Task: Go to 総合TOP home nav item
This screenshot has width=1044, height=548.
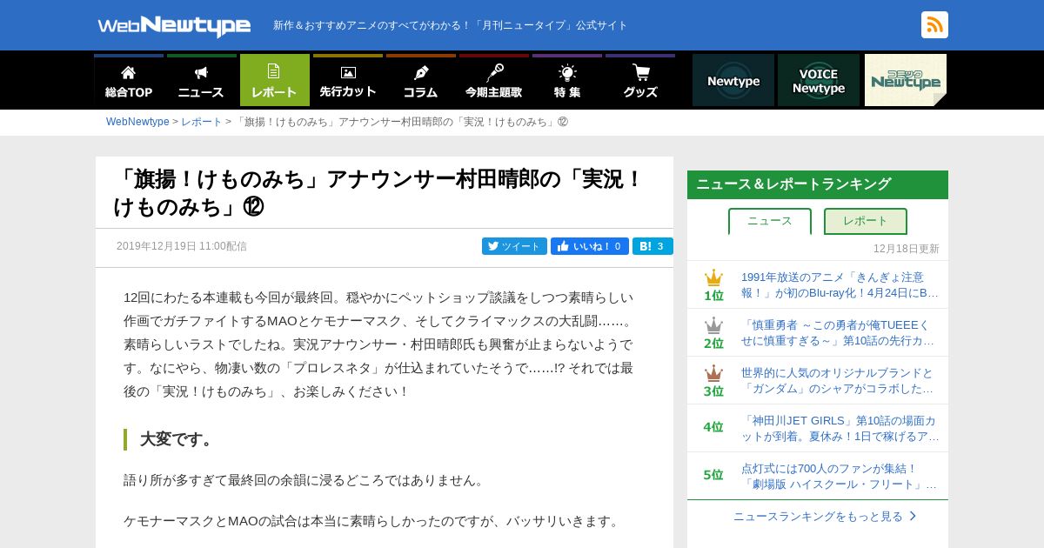Action: coord(129,80)
